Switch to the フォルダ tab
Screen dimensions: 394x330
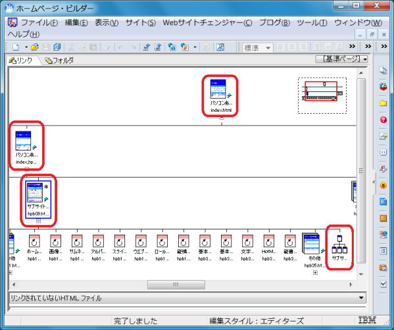[59, 60]
